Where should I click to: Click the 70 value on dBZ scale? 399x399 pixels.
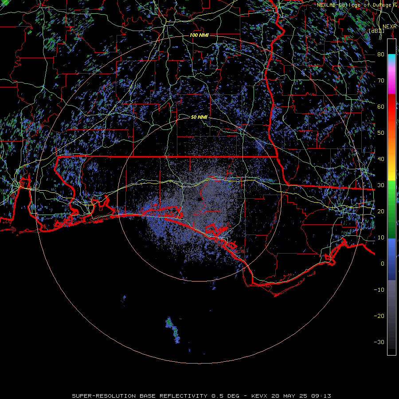tap(381, 81)
